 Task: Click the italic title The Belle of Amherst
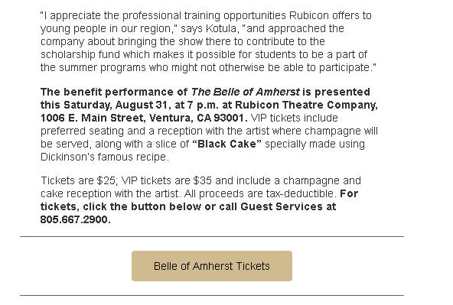coord(245,92)
